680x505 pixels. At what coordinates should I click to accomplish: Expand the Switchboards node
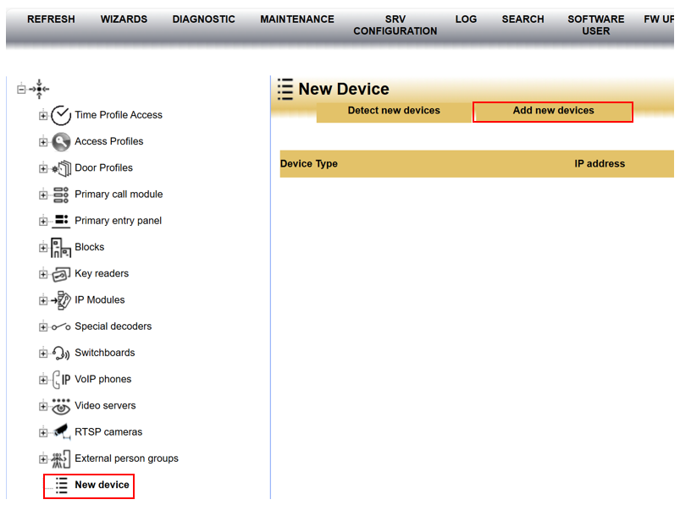point(43,354)
